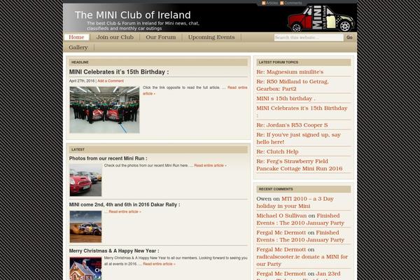Click the MINI Club of Ireland car logo
Viewport: 420px width, 280px height.
click(x=321, y=18)
